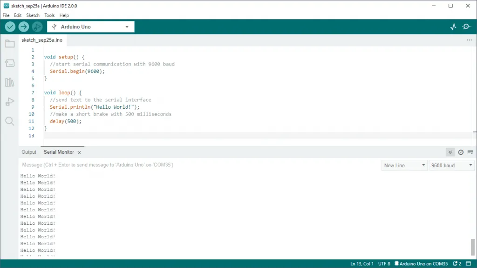
Task: Select the Verify sketch checkmark icon
Action: (10, 26)
